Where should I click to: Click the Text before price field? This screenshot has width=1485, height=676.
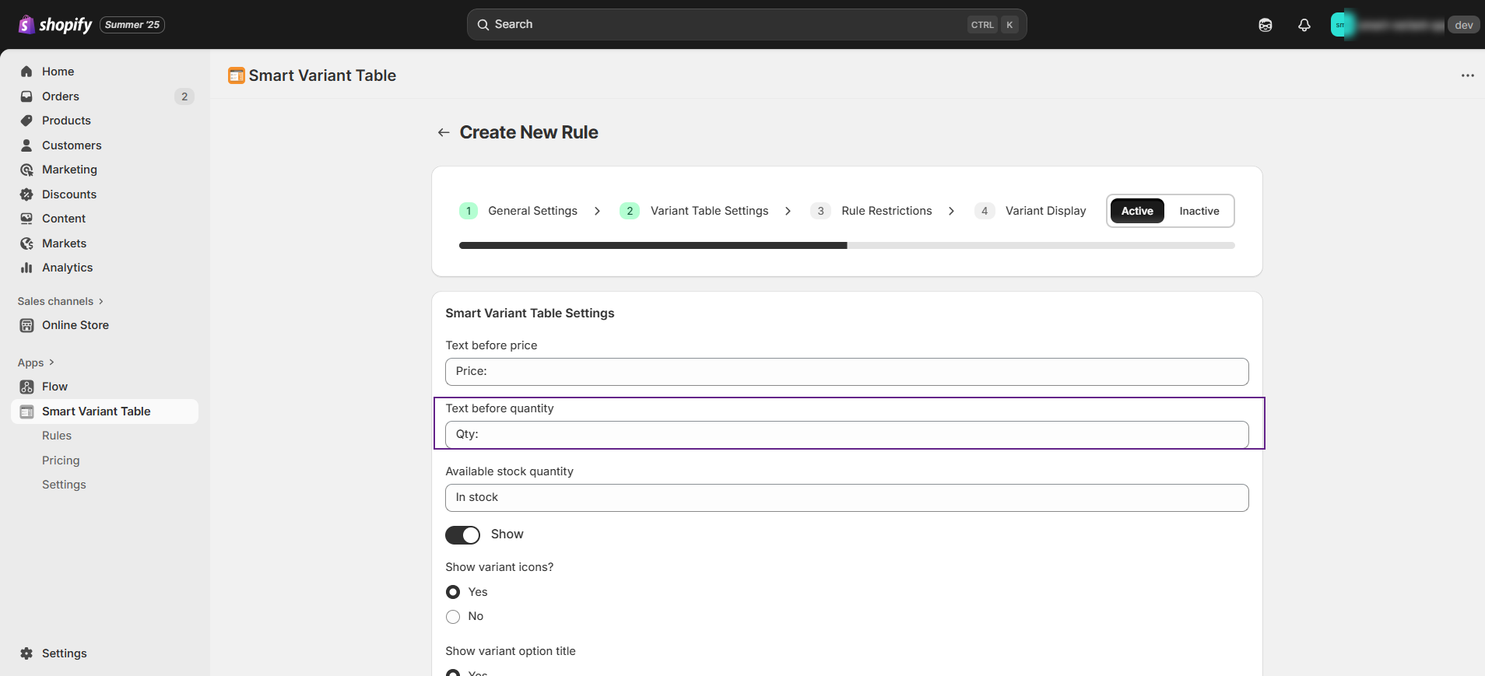[847, 372]
